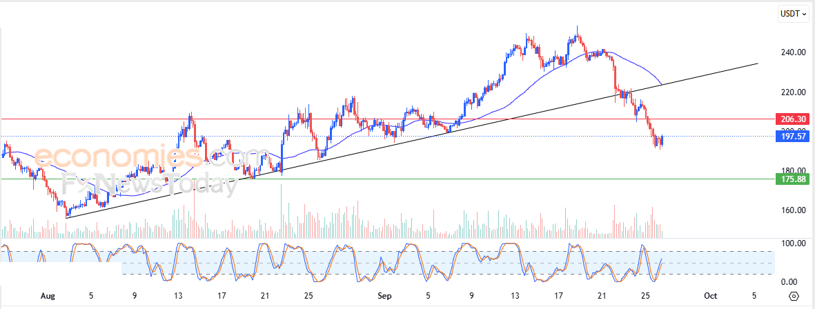Click the stochastic oscillator 100.00 label

794,243
